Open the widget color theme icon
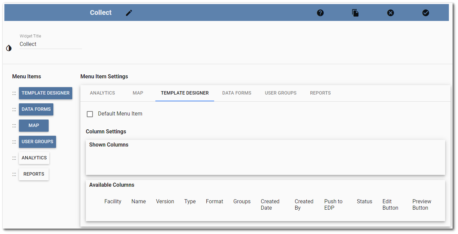Viewport: 458px width, 234px height. pos(9,48)
